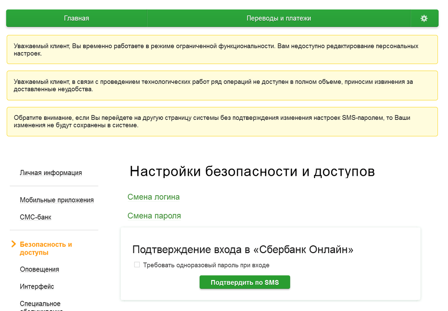Click Подтвердить по SMS button

click(x=245, y=282)
